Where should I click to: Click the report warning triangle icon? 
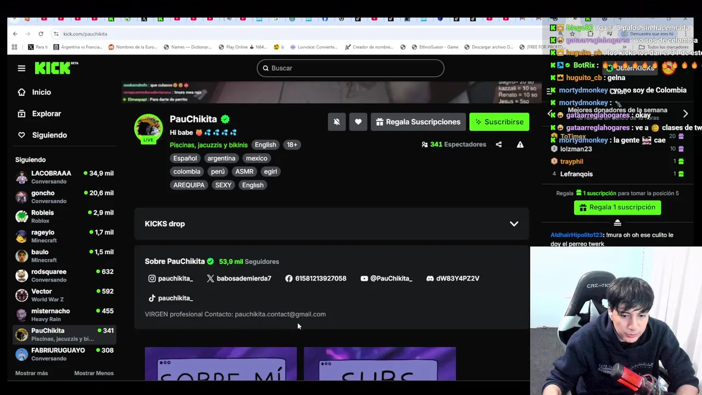(520, 144)
